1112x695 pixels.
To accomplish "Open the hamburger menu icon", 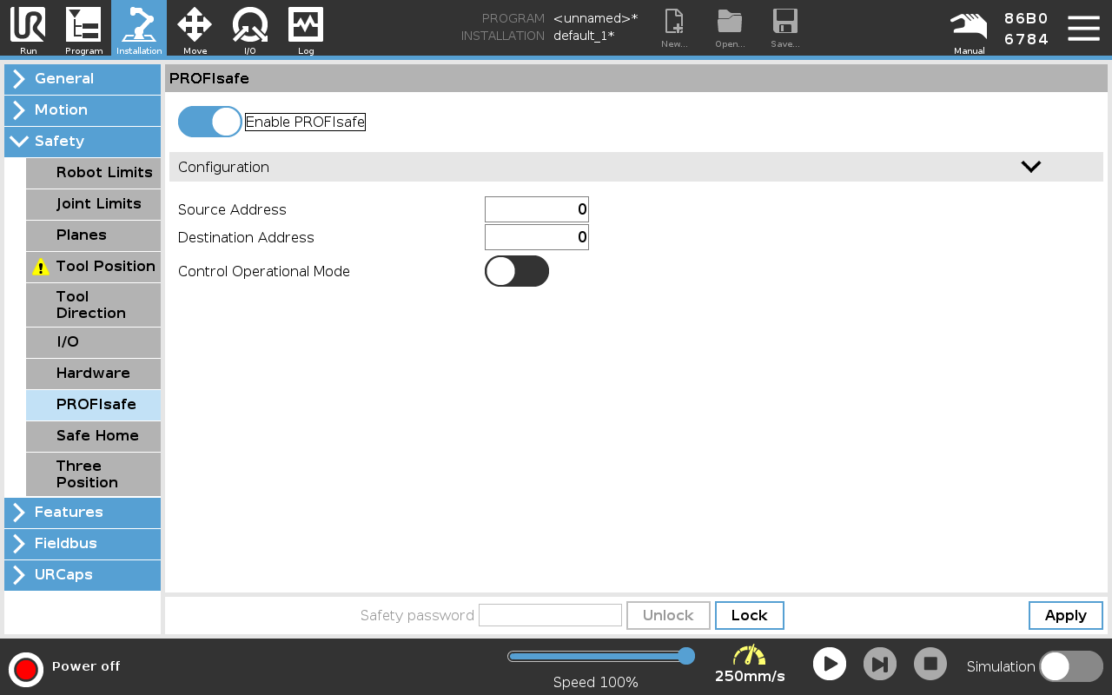I will click(1083, 28).
